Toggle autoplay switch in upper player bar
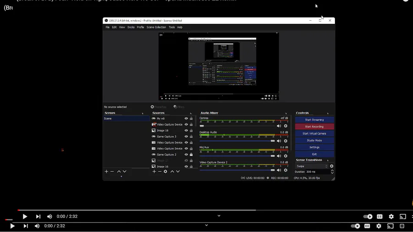This screenshot has height=232, width=413. [368, 216]
